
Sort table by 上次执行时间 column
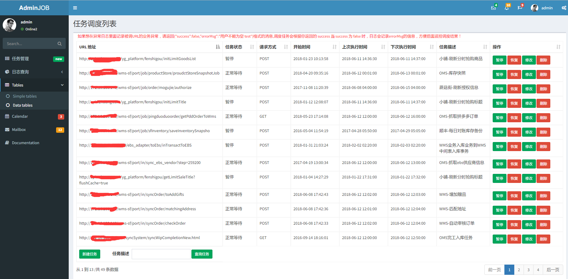tap(363, 47)
